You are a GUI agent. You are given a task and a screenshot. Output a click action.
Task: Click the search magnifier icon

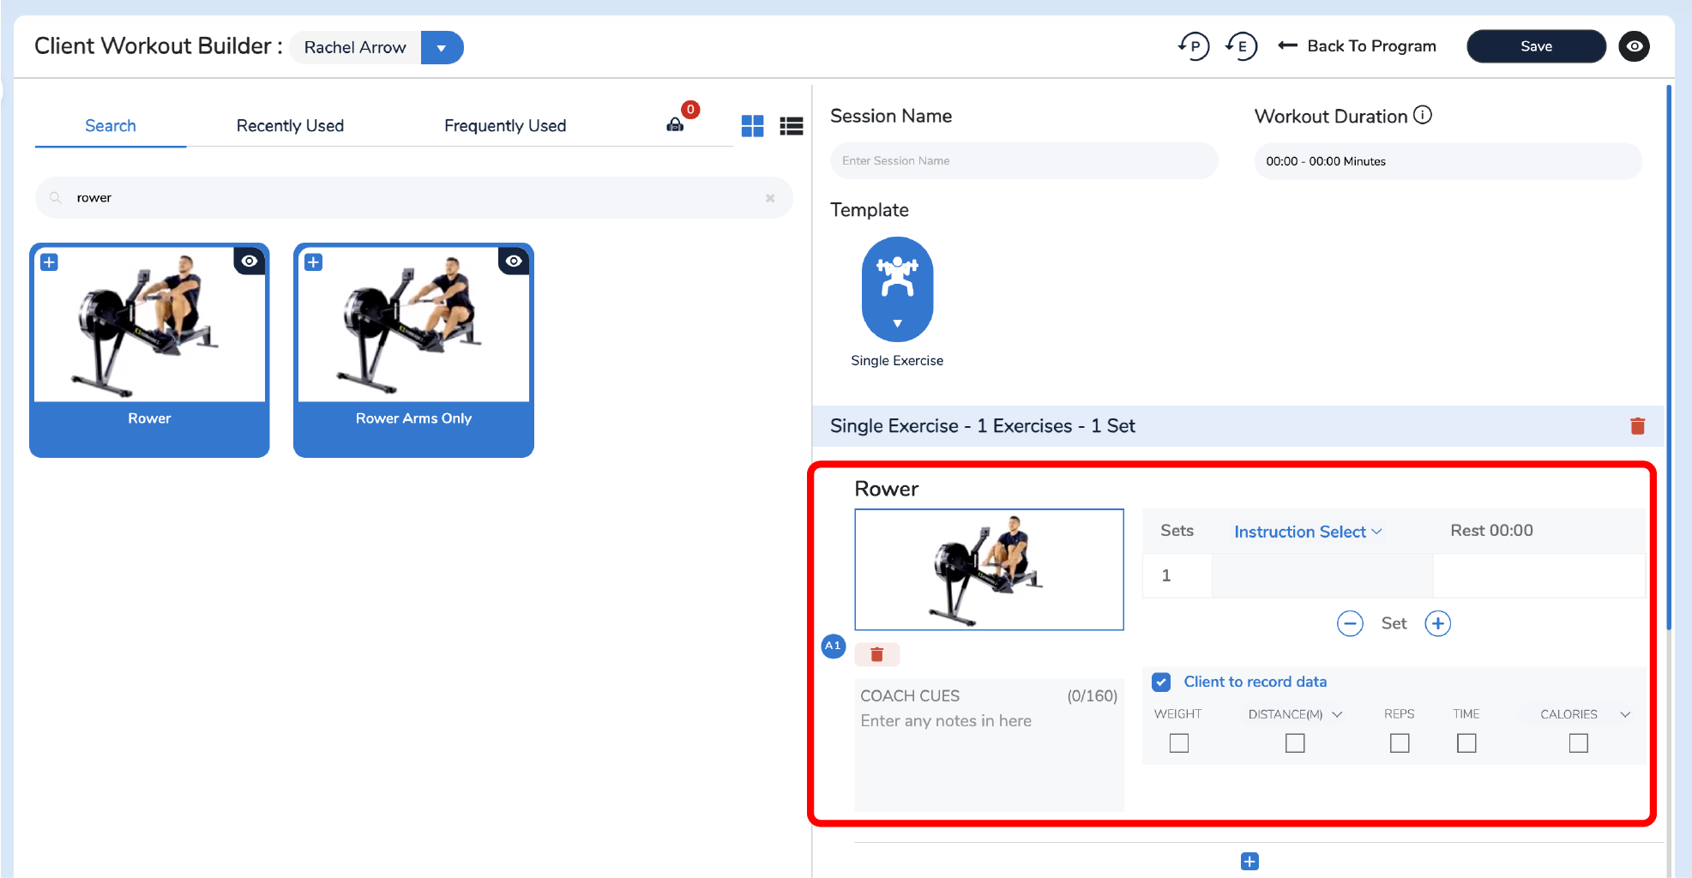(x=56, y=198)
